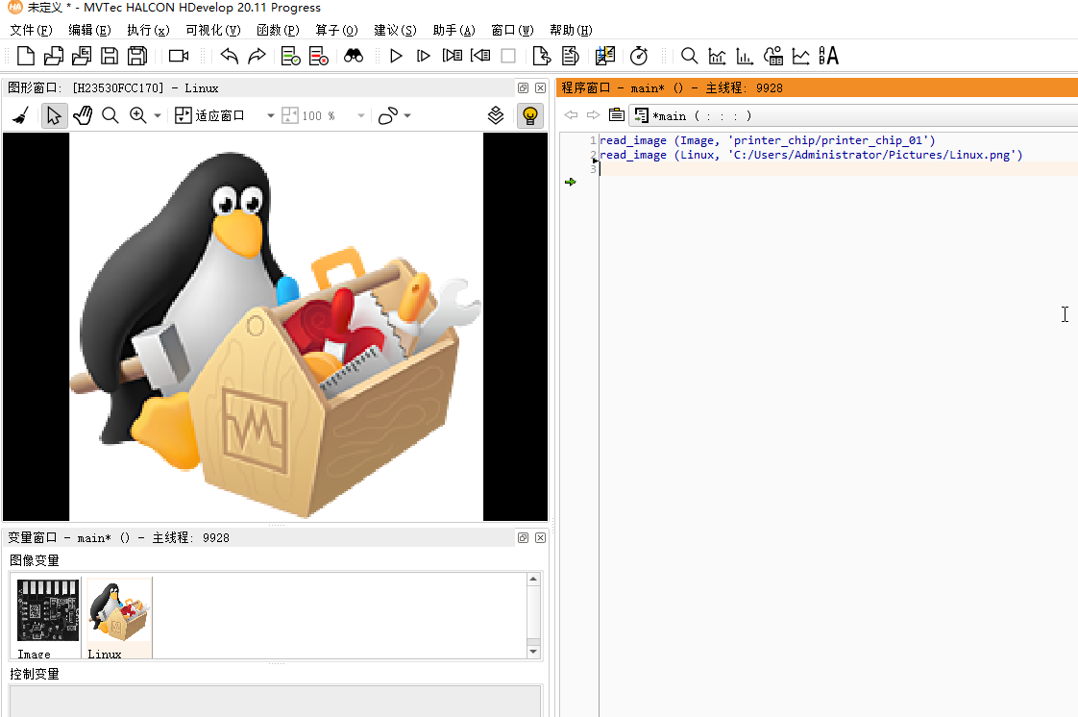
Task: Toggle the magnifier tool in graphics window toolbar
Action: pyautogui.click(x=110, y=115)
